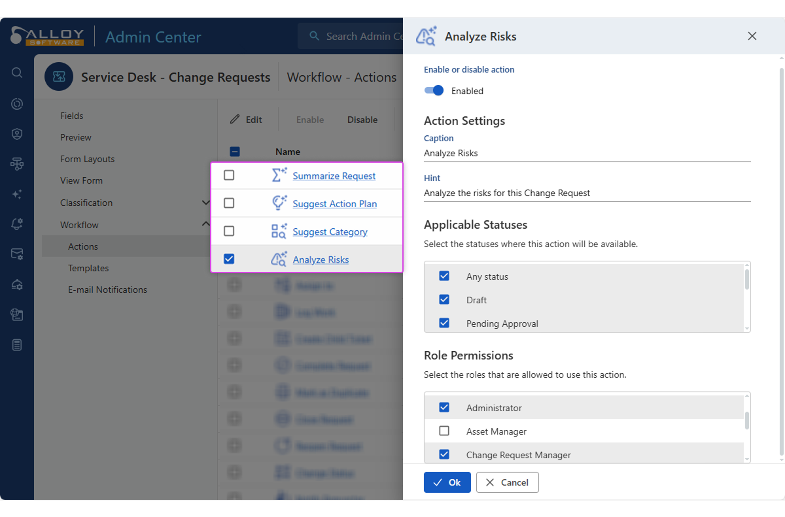Screen dimensions: 785x517
Task: Toggle the Enabled action switch
Action: tap(434, 91)
